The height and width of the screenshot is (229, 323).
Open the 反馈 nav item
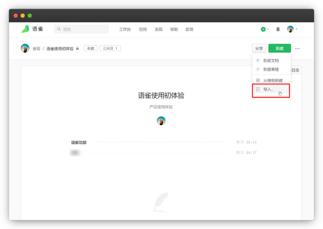[x=189, y=30]
